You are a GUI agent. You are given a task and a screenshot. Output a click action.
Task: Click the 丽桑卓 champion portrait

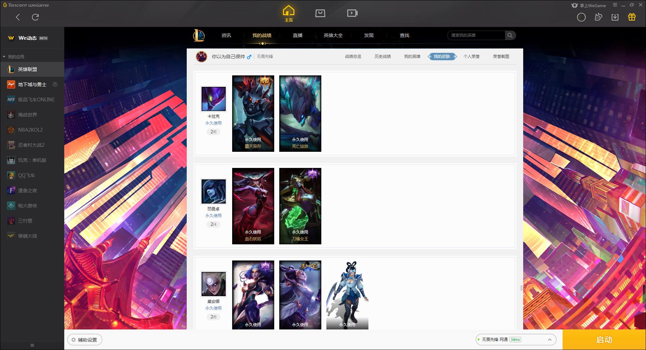tap(214, 191)
